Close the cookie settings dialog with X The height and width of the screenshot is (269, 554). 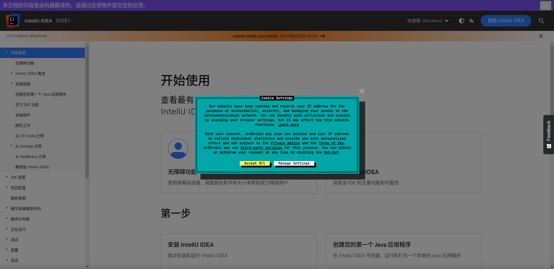tap(362, 91)
